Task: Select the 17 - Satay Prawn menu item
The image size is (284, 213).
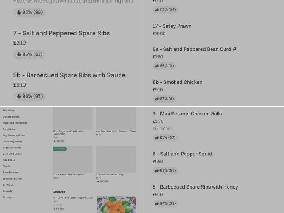Action: [x=172, y=26]
